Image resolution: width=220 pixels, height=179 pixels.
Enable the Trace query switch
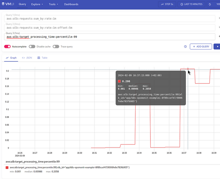tap(56, 46)
